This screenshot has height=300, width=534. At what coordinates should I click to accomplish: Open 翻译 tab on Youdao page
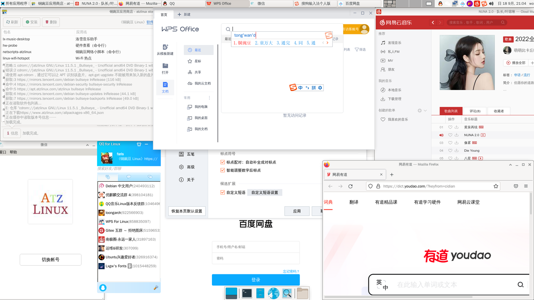tap(354, 202)
